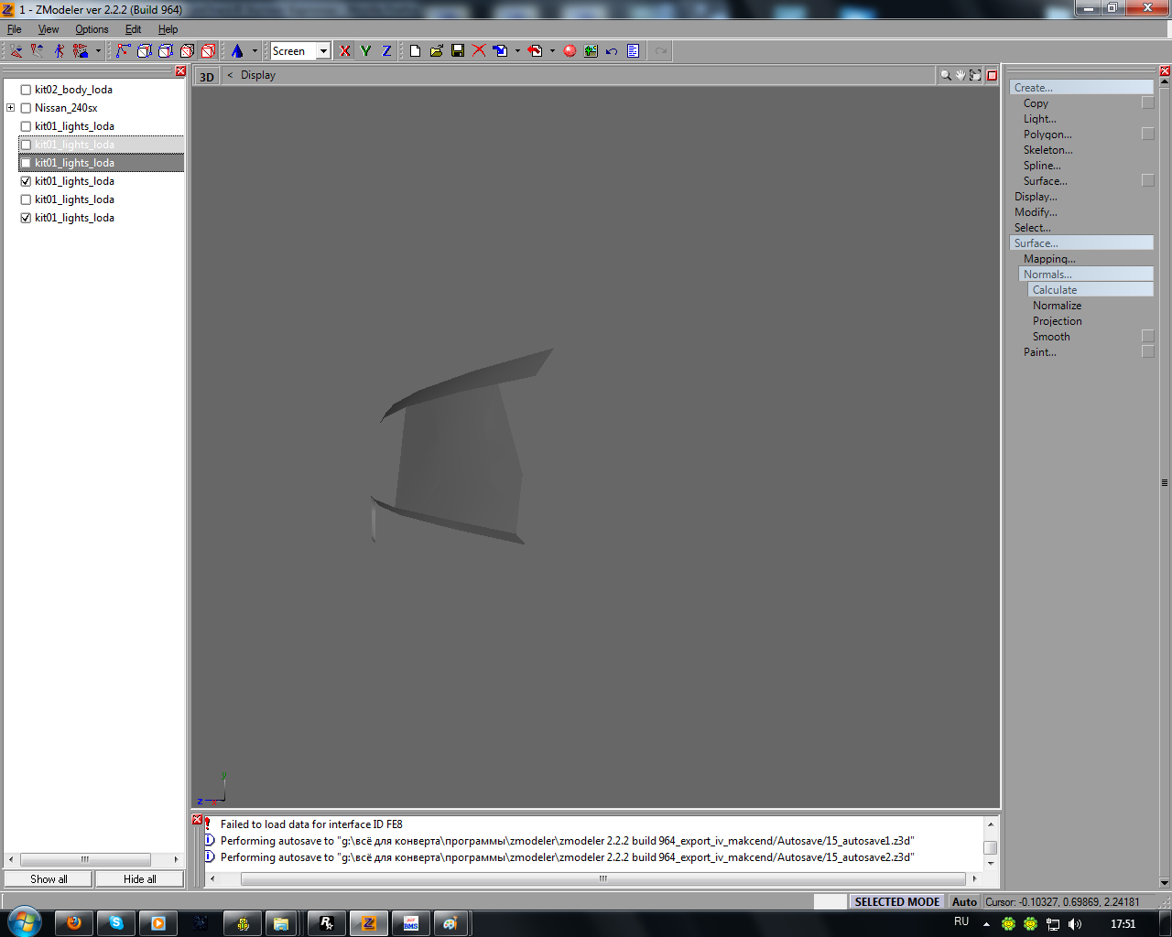Click the Export toolbar icon
1172x937 pixels.
pyautogui.click(x=535, y=51)
